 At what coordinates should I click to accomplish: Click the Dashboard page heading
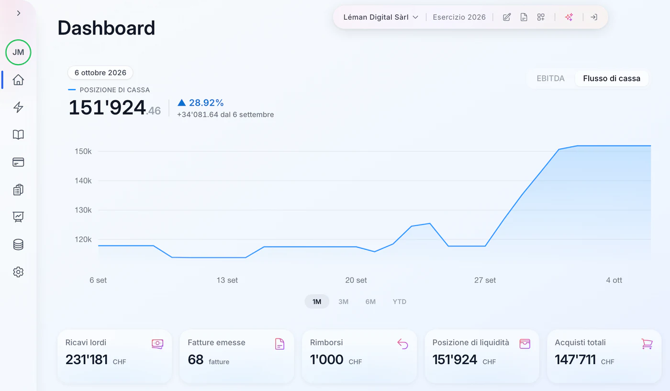pyautogui.click(x=106, y=28)
